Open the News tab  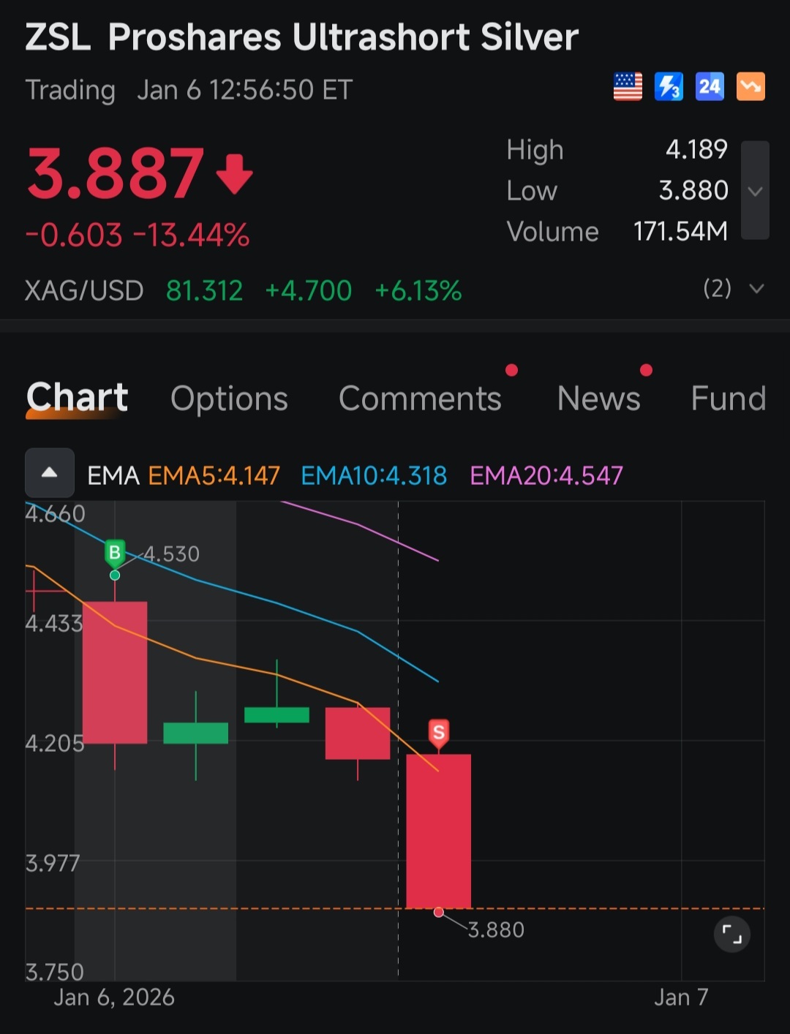coord(598,399)
